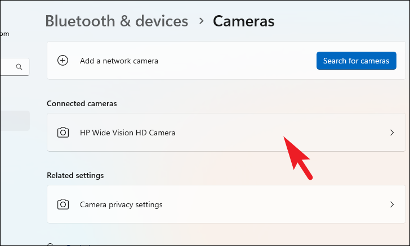410x246 pixels.
Task: Open HP Wide Vision HD Camera settings
Action: coord(226,132)
